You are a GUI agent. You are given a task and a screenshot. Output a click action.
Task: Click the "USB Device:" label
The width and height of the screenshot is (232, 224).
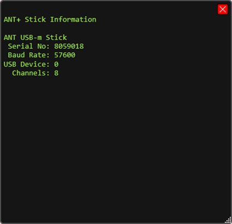click(x=27, y=64)
